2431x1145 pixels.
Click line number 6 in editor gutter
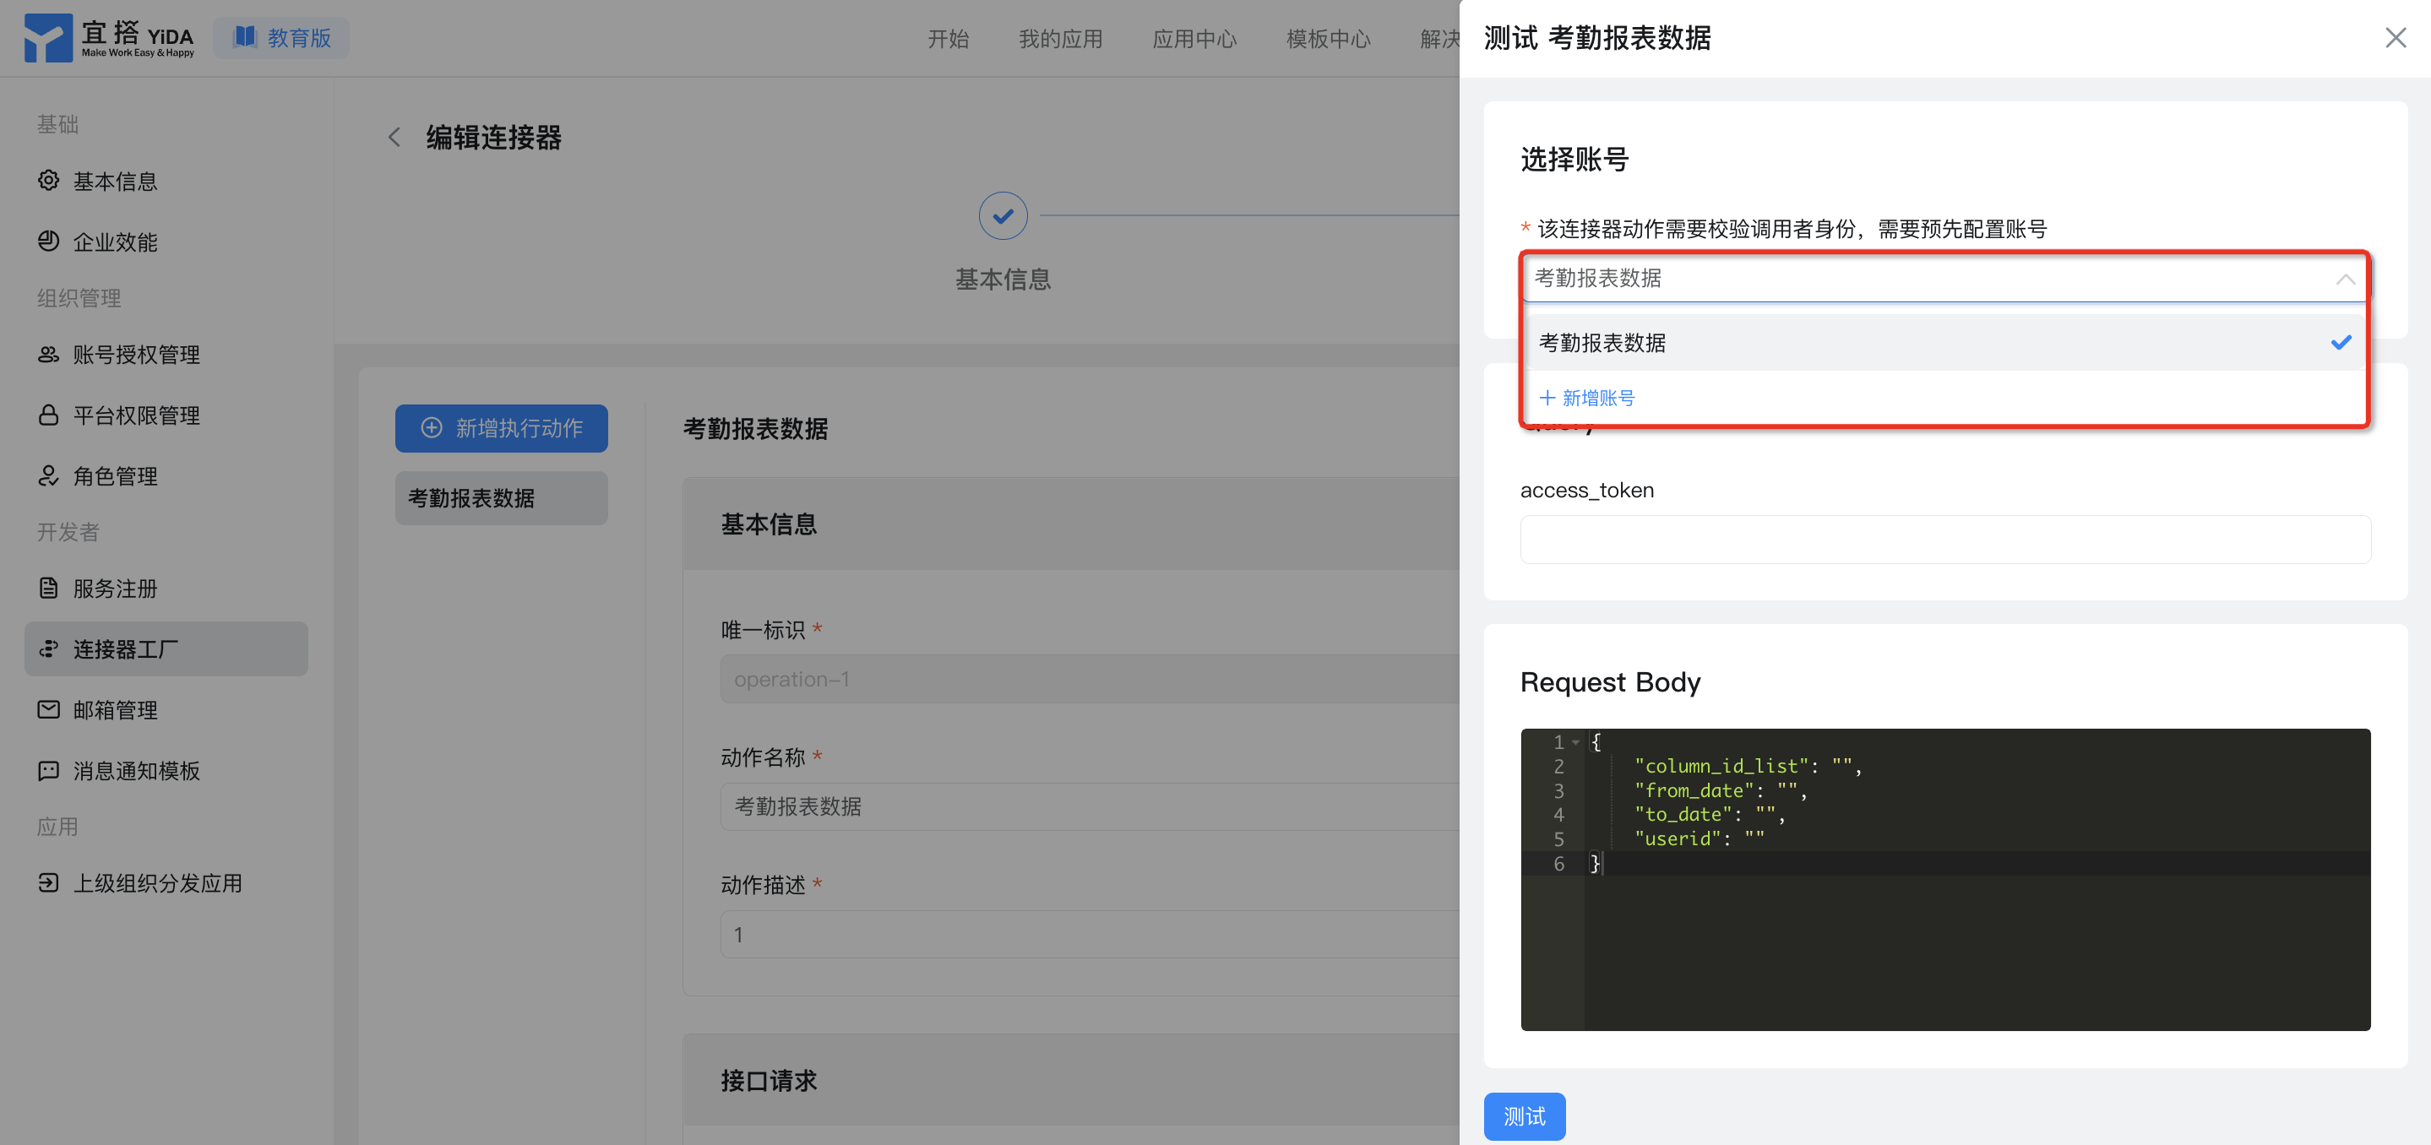coord(1558,863)
